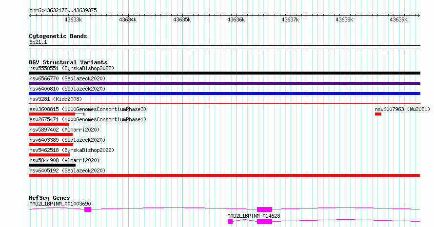Click the 43638k ruler tick label
The width and height of the screenshot is (434, 227).
[344, 20]
